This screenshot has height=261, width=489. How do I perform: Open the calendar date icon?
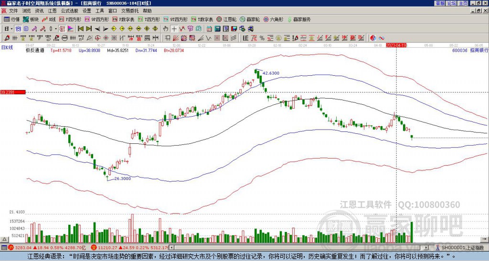click(209, 29)
